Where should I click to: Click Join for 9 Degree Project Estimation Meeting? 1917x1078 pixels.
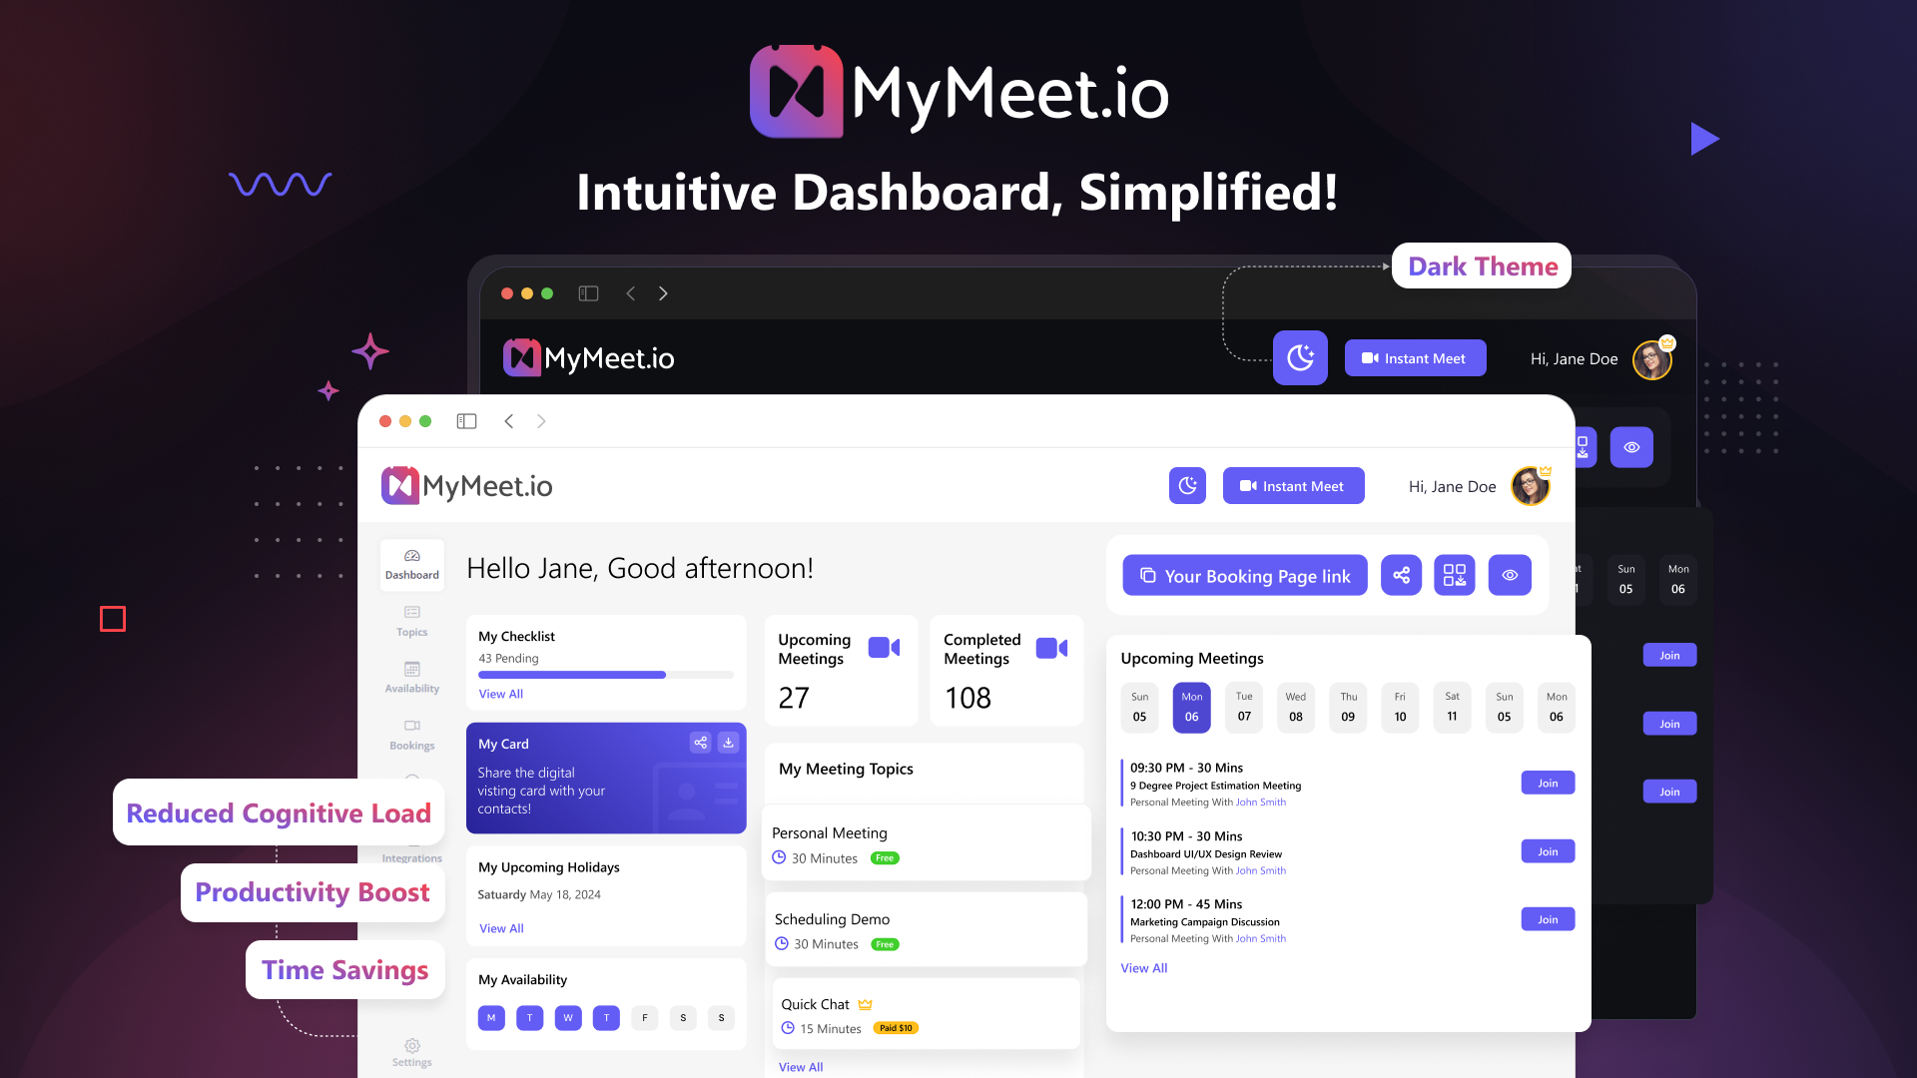point(1547,782)
